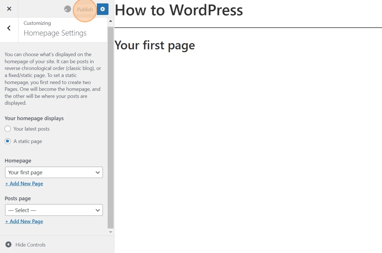Go back using the left chevron arrow
Image resolution: width=382 pixels, height=253 pixels.
coord(9,28)
